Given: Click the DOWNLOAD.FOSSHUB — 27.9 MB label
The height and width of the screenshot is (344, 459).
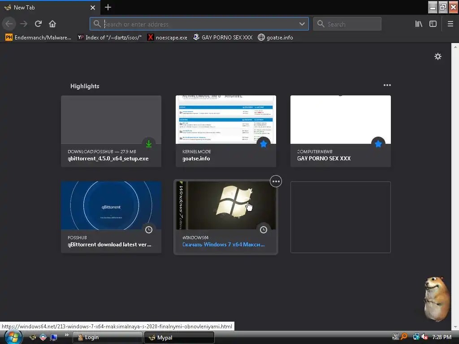Looking at the screenshot, I should click(102, 151).
